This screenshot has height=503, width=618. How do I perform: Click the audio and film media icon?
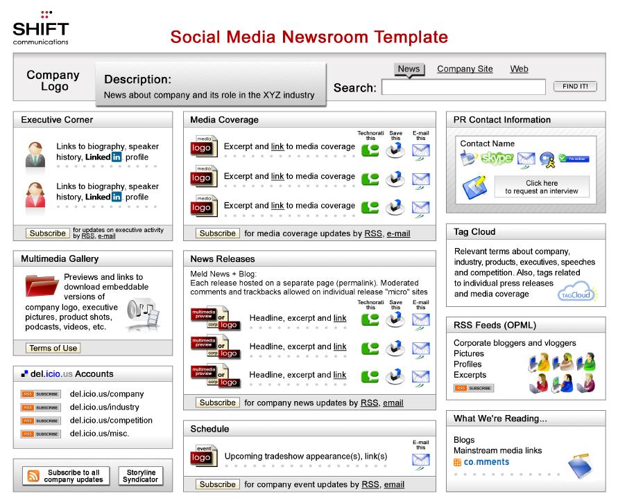[144, 313]
